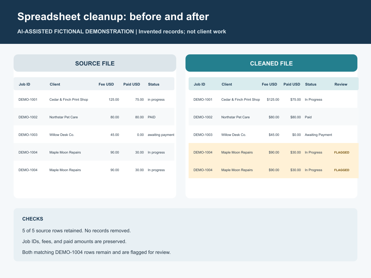
Task: Select the CLEANED FILE panel header
Action: [x=271, y=63]
